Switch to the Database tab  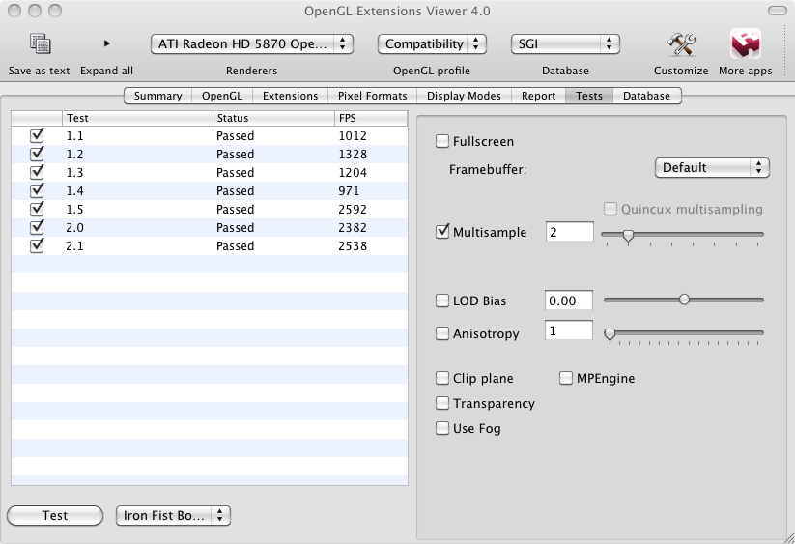tap(646, 96)
